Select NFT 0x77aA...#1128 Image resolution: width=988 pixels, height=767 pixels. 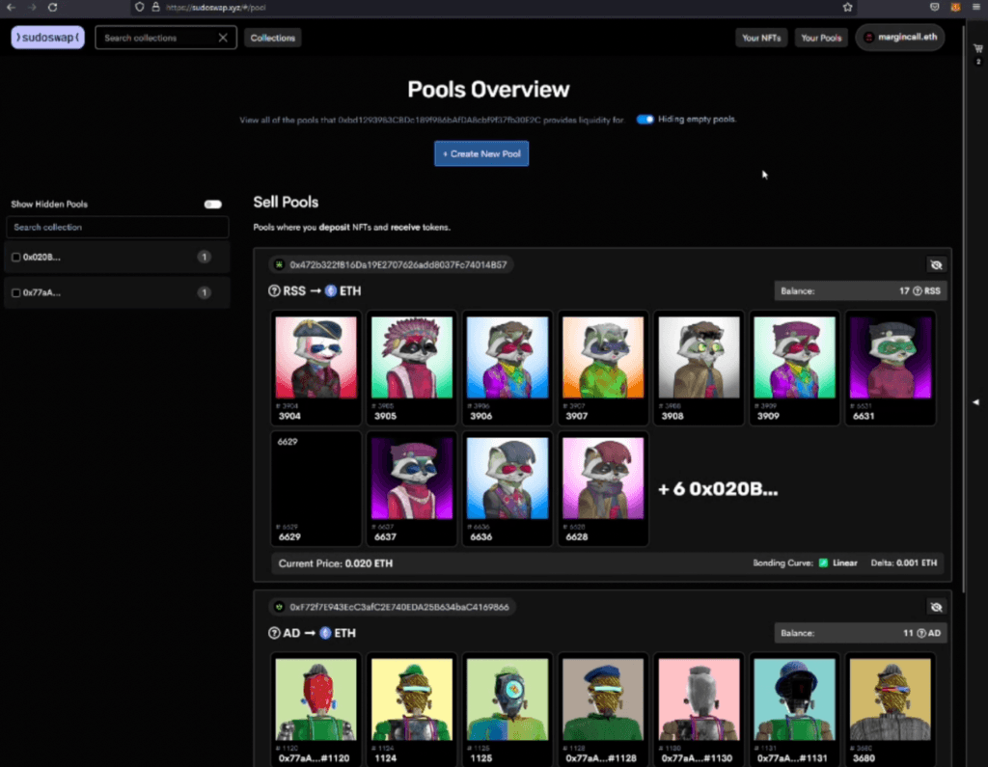[603, 710]
